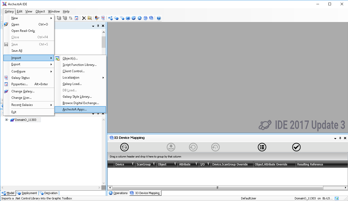Viewport: 348px width, 201px height.
Task: Choose Script Function Library... import option
Action: coord(80,65)
